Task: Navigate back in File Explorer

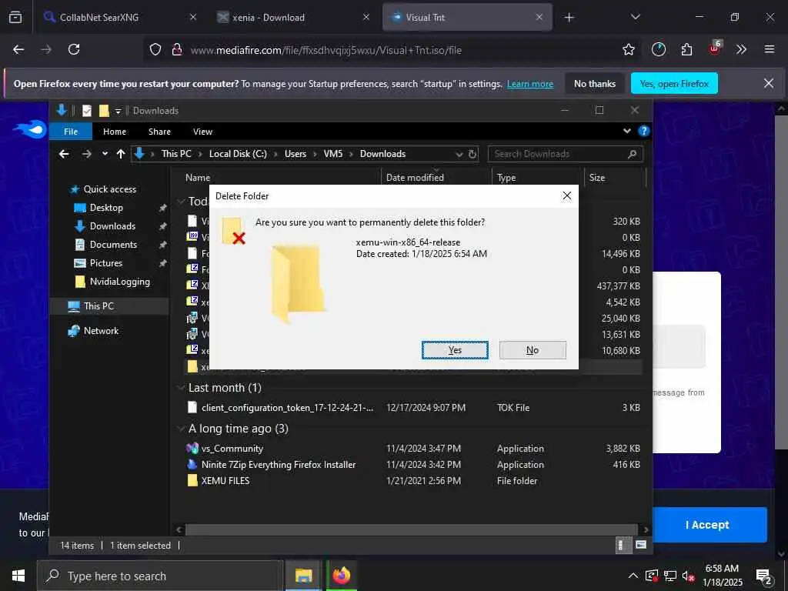Action: coord(64,154)
